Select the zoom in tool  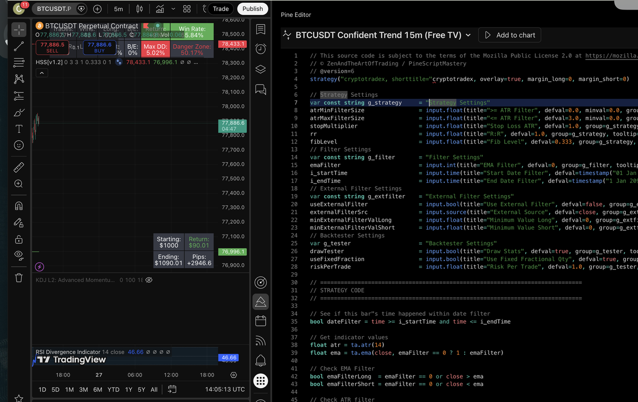19,184
